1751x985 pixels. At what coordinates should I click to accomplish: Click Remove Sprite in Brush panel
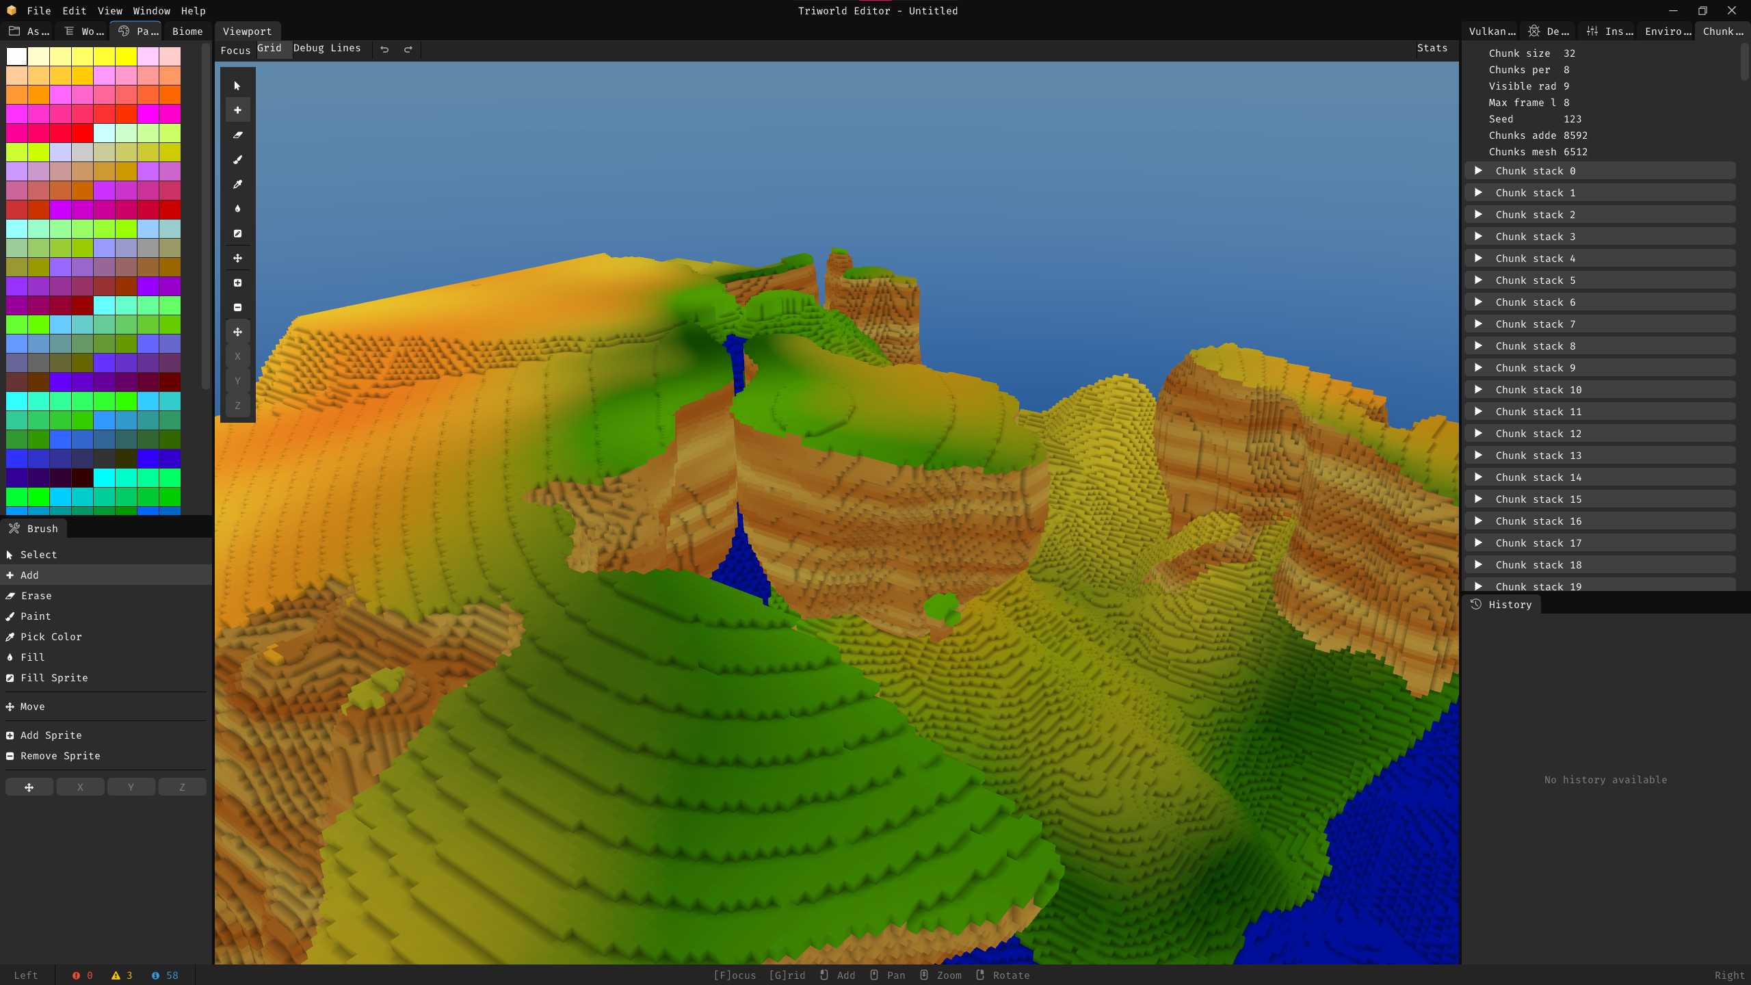pyautogui.click(x=60, y=756)
